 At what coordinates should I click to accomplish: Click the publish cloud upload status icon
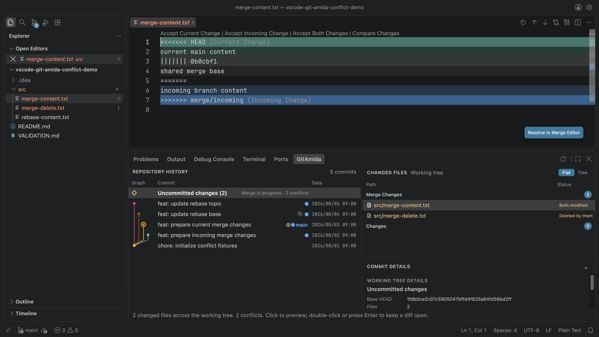point(44,331)
